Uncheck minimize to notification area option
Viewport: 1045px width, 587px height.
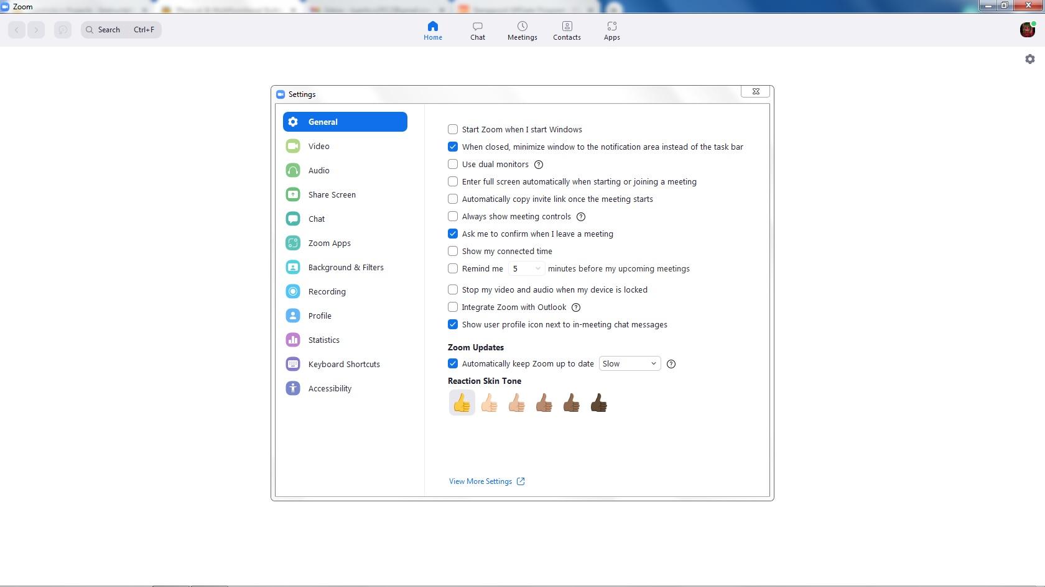453,147
